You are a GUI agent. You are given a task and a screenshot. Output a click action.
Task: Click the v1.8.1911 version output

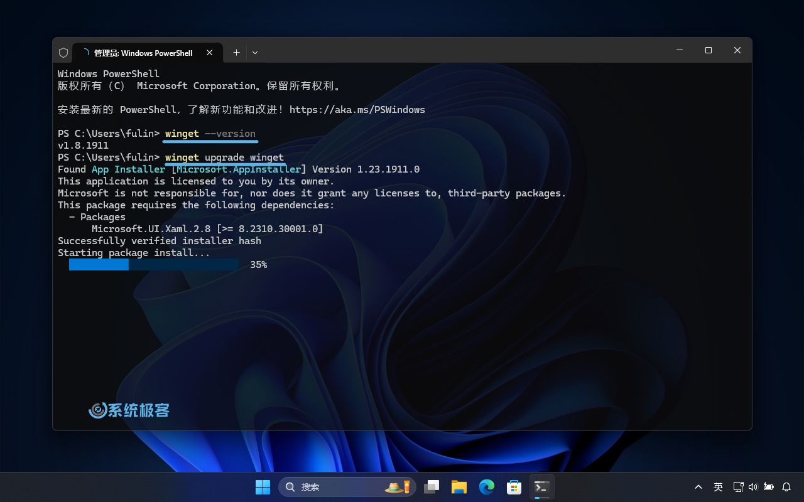(83, 146)
